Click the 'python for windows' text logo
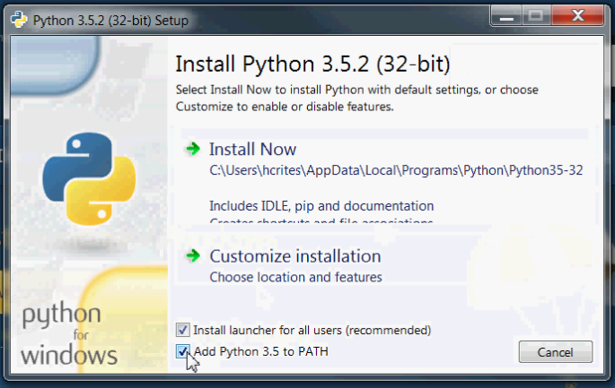Screen dimensions: 615x388 coord(69,334)
